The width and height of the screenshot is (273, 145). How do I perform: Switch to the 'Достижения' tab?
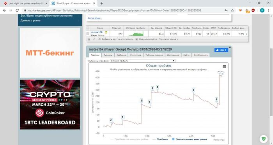tap(173, 55)
